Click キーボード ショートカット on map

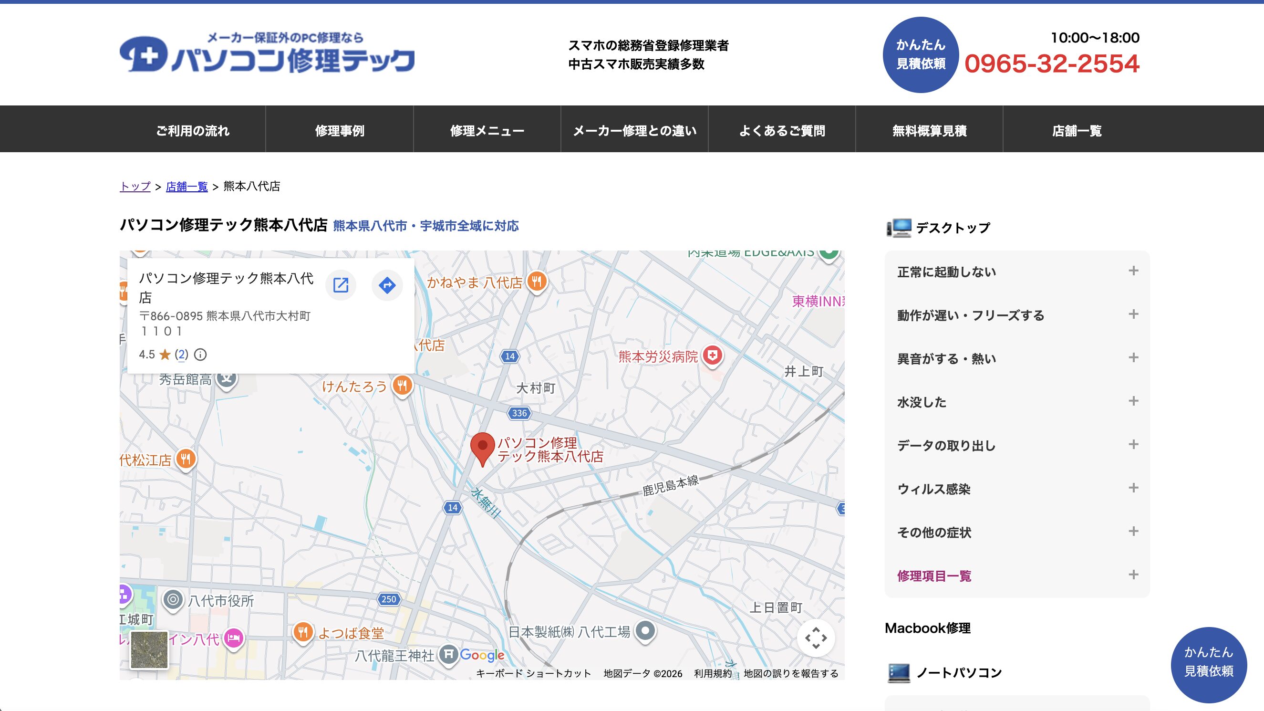coord(533,673)
